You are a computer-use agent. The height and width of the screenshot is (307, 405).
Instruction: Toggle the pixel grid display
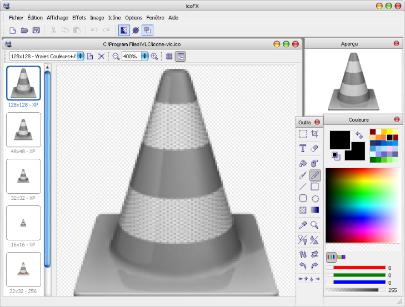(169, 56)
